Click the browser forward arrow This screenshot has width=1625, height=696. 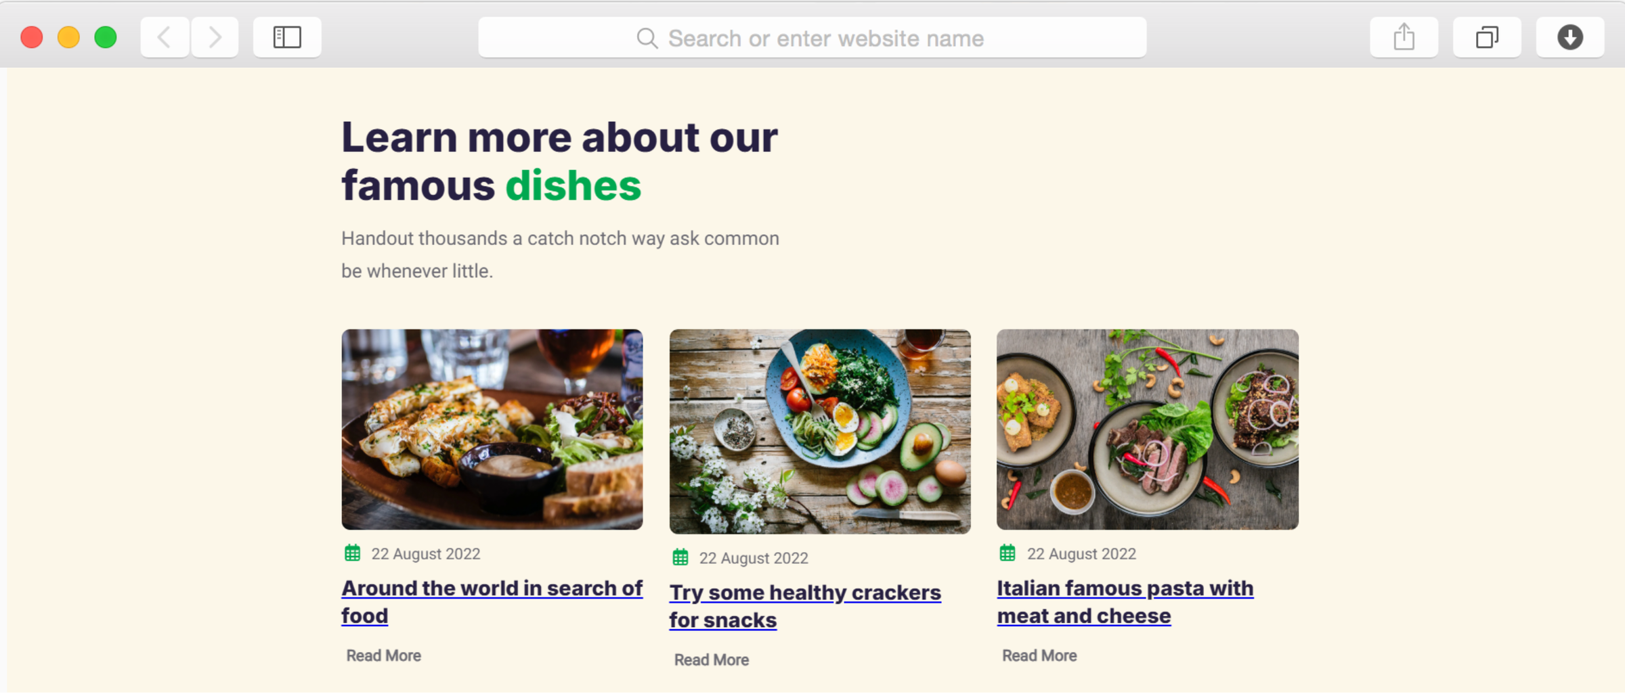coord(215,37)
